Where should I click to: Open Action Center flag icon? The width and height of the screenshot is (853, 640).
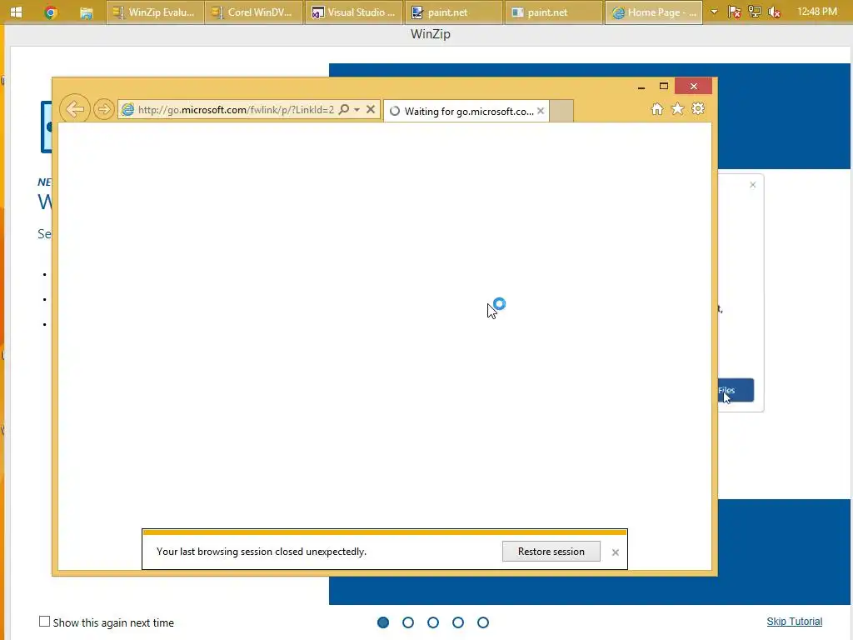pos(735,12)
